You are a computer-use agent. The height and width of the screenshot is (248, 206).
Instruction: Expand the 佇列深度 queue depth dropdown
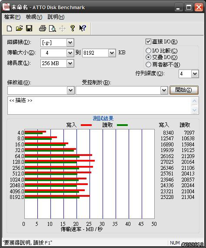point(195,74)
